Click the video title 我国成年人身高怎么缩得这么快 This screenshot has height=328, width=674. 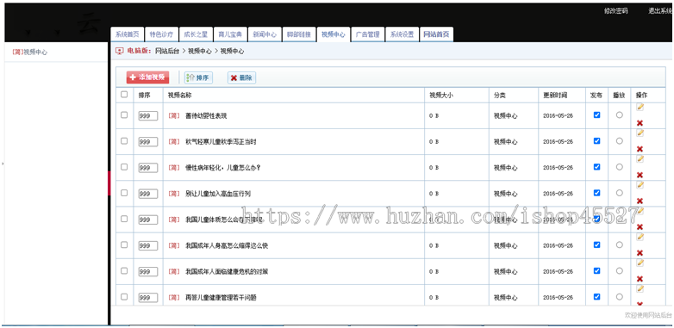[x=227, y=245]
